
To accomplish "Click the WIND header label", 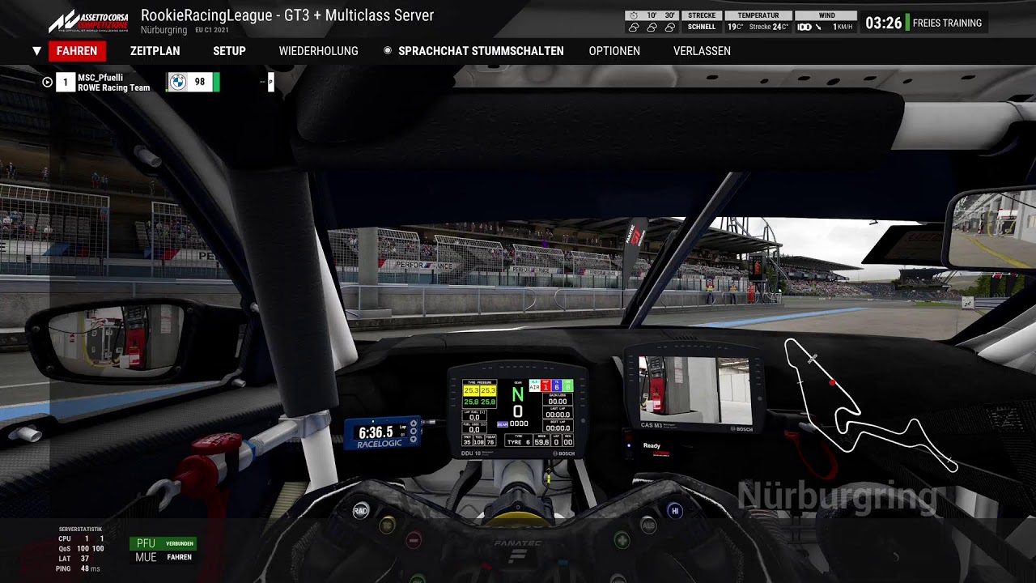I will [826, 15].
